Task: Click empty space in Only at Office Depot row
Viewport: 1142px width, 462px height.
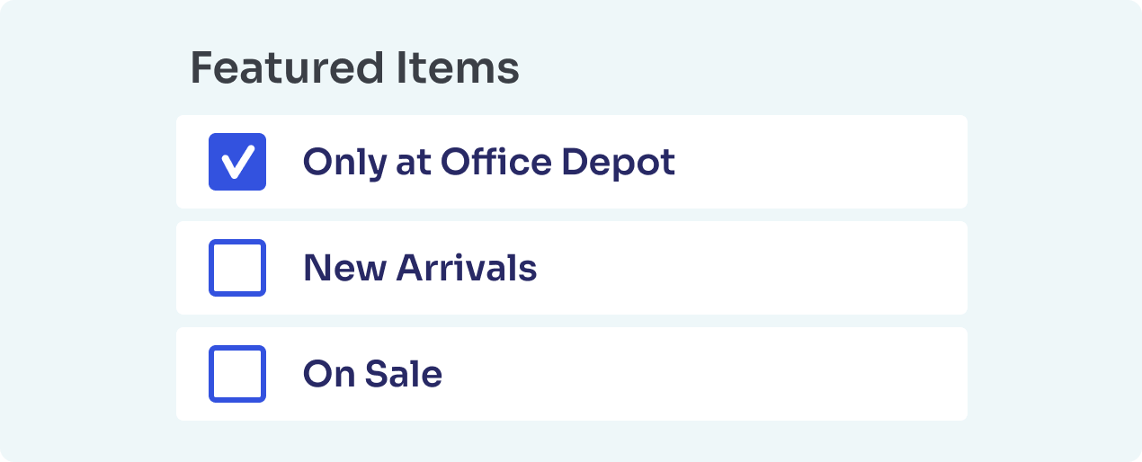Action: (818, 162)
